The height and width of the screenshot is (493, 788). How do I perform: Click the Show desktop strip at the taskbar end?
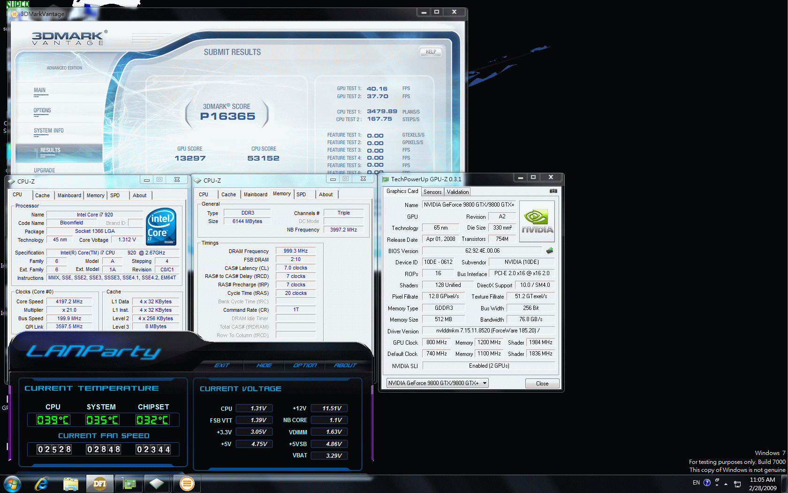[x=785, y=484]
